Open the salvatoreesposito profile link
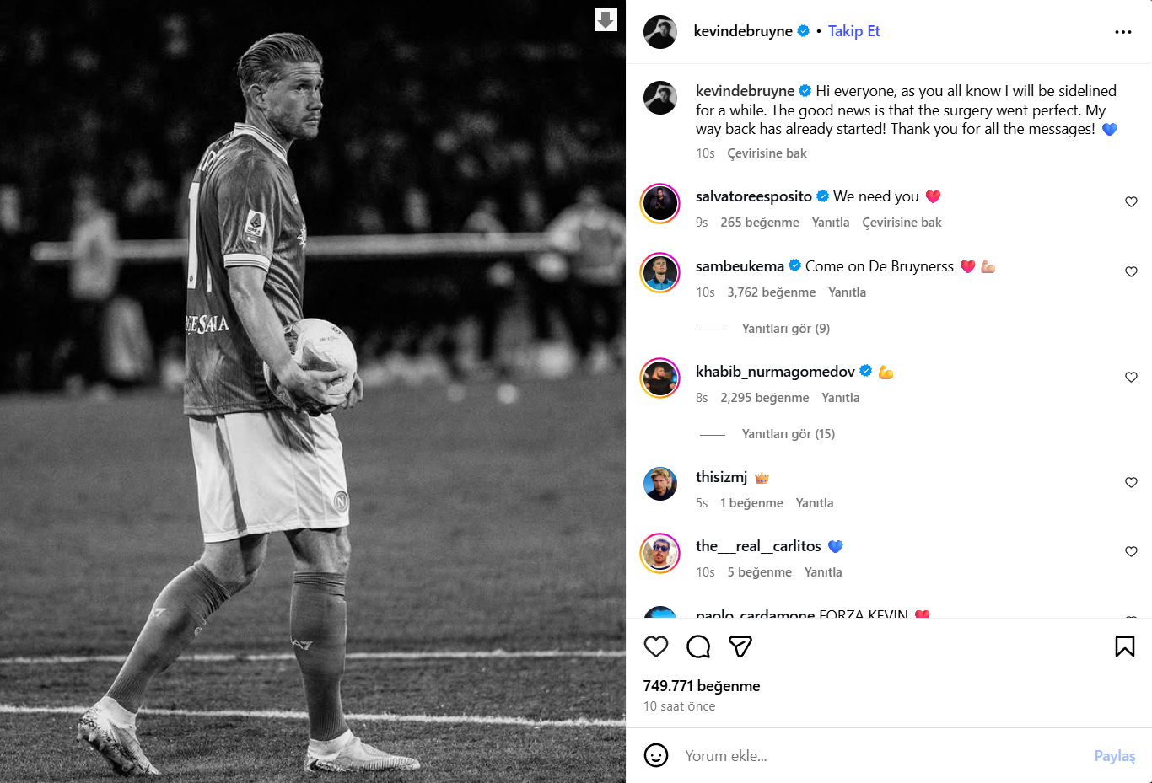Screen dimensions: 1152x783 753,196
